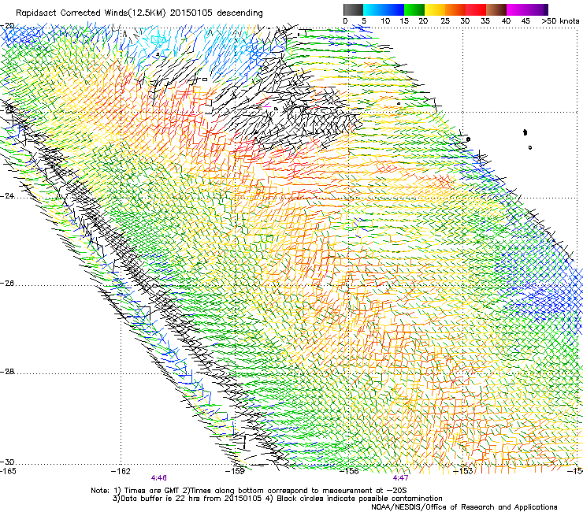
Task: Click the purple '4:47' swath time label
Action: coord(400,478)
